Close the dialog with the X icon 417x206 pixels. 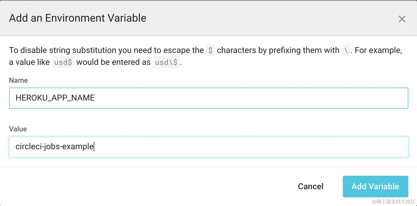click(x=402, y=19)
